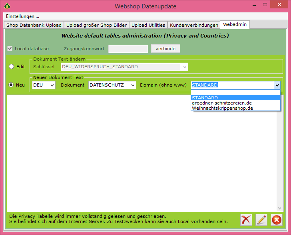
Task: Open the DEU language dropdown
Action: coord(44,85)
